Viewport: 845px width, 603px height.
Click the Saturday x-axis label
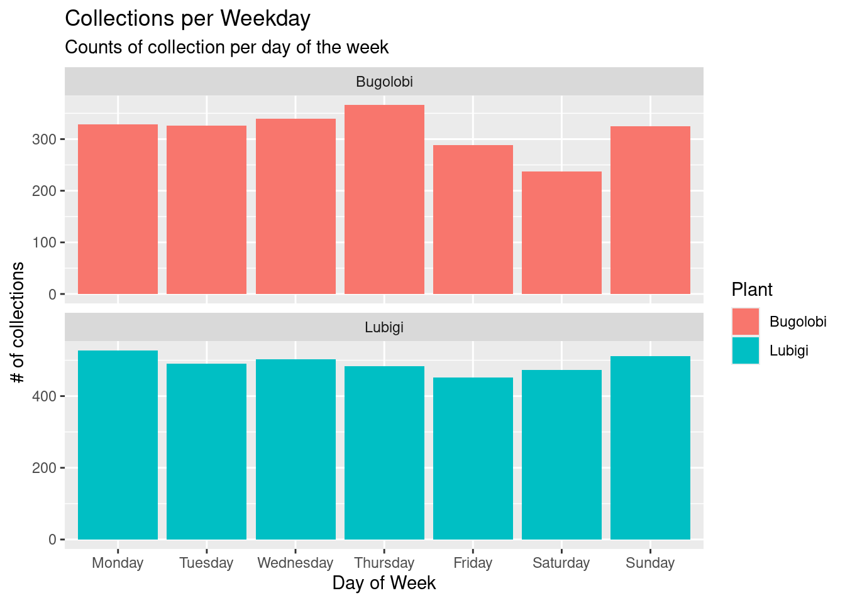(561, 563)
